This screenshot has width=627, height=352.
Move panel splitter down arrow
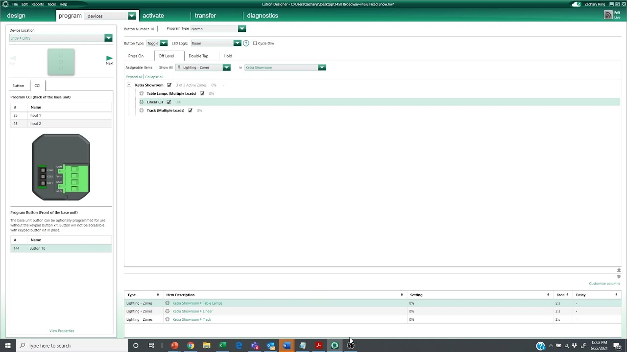[619, 277]
